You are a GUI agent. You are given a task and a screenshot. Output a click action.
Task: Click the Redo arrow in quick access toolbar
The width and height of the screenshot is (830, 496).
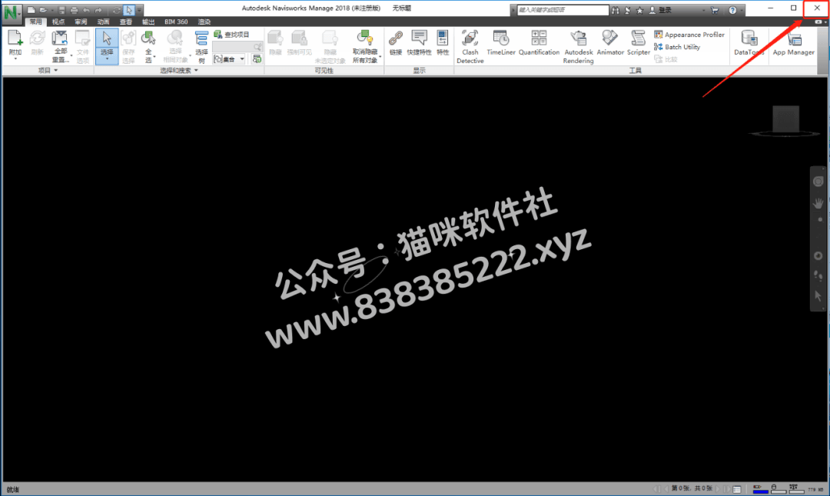pos(98,10)
